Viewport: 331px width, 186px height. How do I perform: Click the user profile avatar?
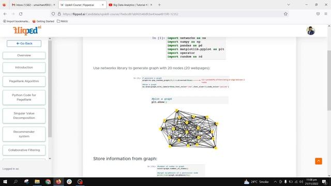coord(311,31)
